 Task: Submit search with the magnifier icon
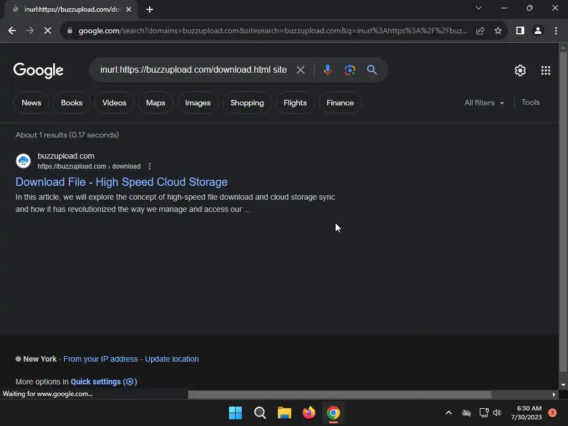click(372, 70)
